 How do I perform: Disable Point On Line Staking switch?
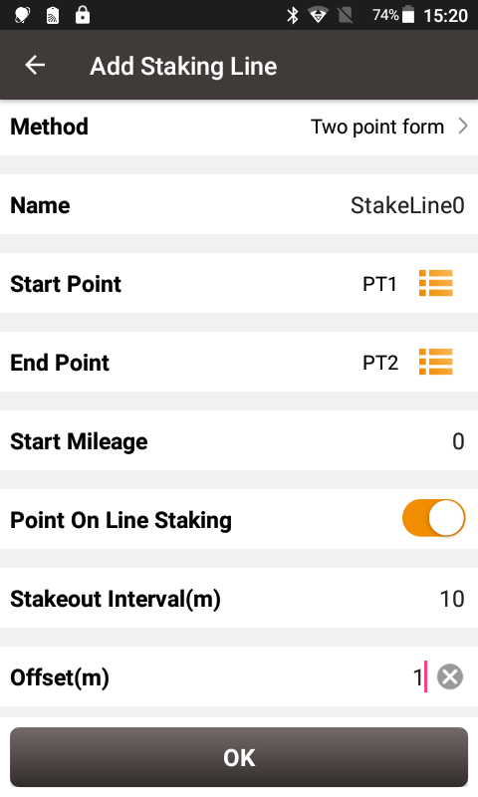[x=433, y=518]
